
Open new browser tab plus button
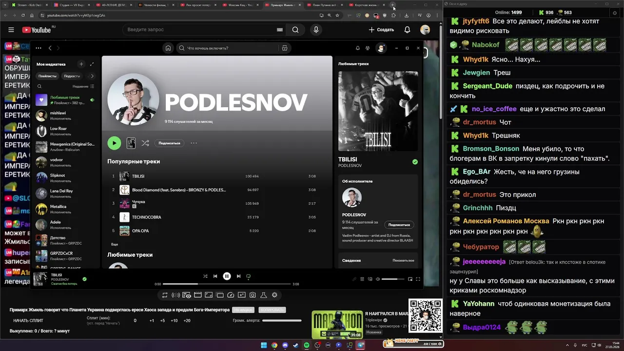click(392, 5)
